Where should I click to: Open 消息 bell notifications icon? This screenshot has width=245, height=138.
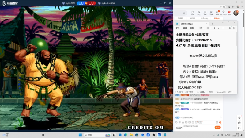(217, 13)
